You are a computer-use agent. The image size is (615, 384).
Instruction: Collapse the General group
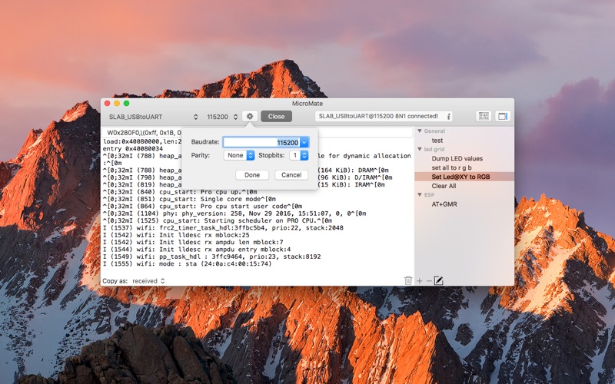[x=419, y=131]
